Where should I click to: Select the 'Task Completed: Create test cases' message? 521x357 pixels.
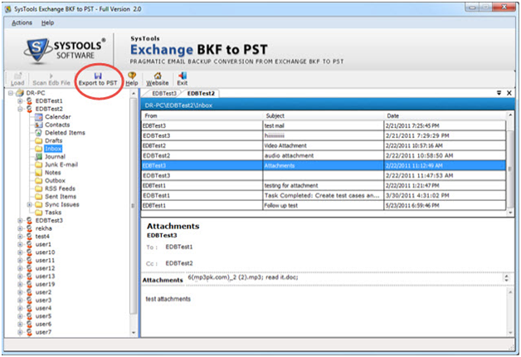pyautogui.click(x=324, y=195)
